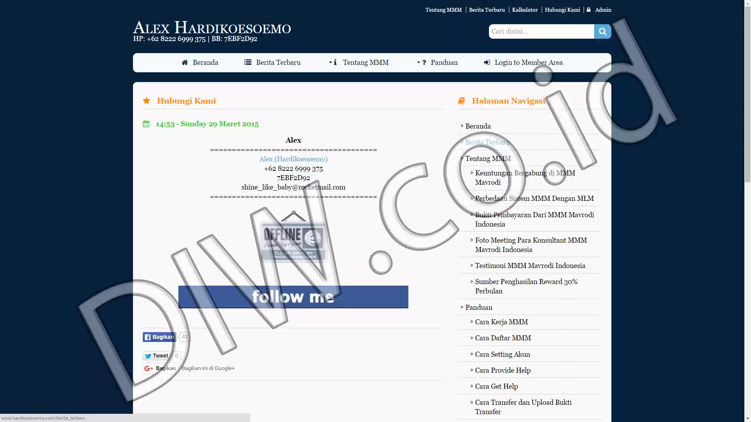Open Cara Daftar MMM sidebar link
Image resolution: width=751 pixels, height=422 pixels.
tap(503, 338)
